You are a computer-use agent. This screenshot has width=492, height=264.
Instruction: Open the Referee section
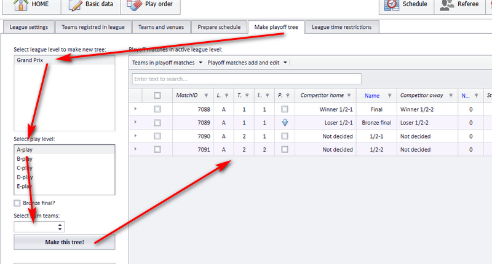pos(459,6)
